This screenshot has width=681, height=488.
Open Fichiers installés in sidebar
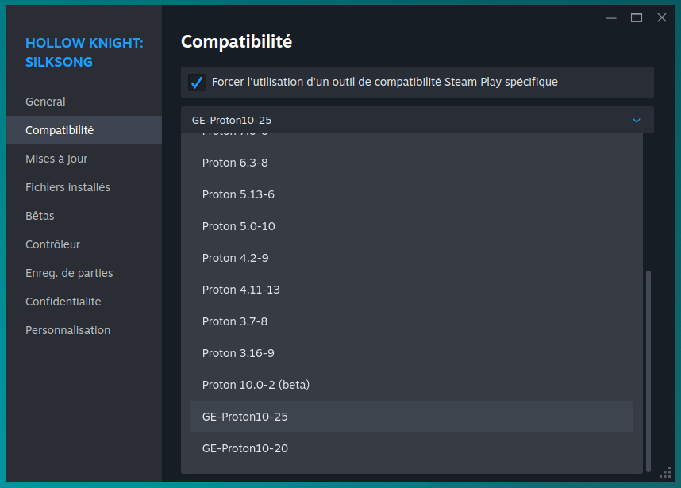coord(67,187)
